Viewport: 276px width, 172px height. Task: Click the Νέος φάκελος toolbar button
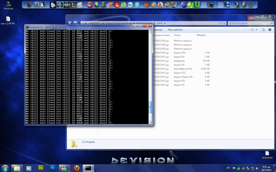click(x=175, y=30)
